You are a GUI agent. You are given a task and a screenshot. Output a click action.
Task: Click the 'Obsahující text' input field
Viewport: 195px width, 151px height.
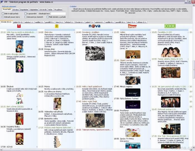58,14
